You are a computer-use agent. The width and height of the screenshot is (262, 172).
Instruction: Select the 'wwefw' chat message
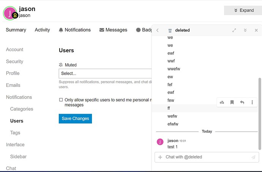pyautogui.click(x=174, y=69)
